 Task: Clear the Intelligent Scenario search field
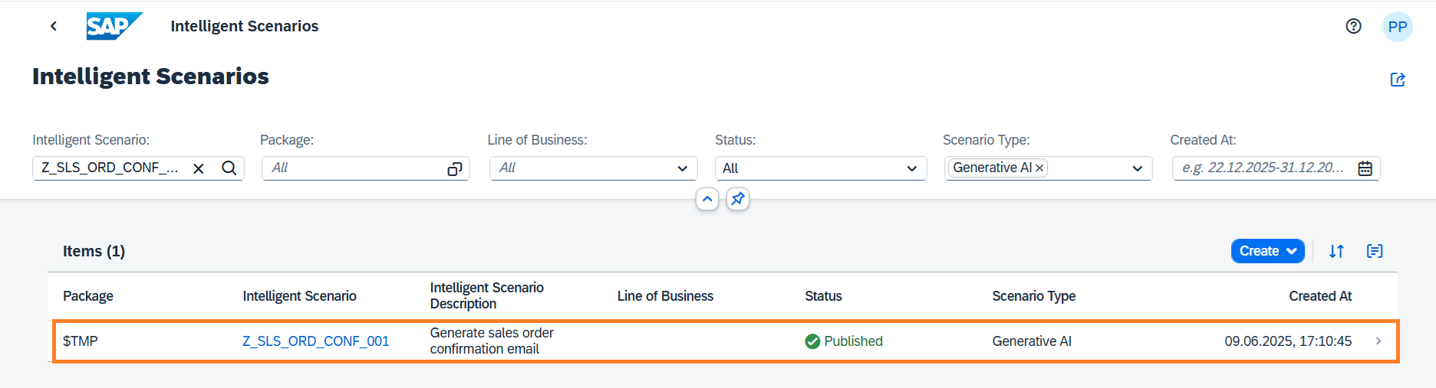(199, 168)
